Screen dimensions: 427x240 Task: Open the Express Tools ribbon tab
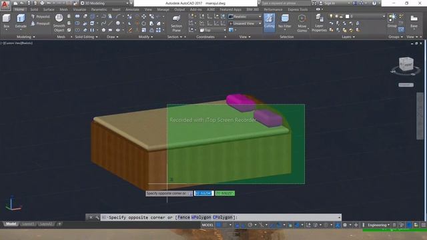click(298, 9)
